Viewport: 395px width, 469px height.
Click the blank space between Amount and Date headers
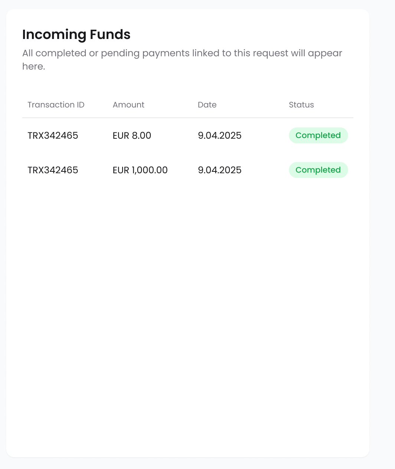pyautogui.click(x=171, y=105)
